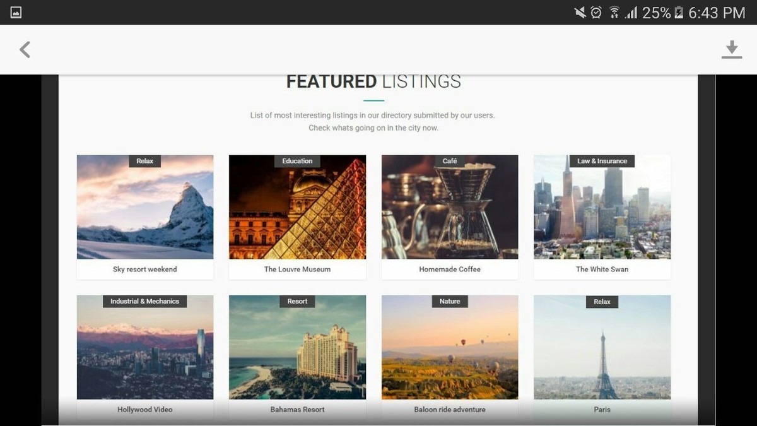Open the Paris Eiffel Tower image

coord(602,347)
